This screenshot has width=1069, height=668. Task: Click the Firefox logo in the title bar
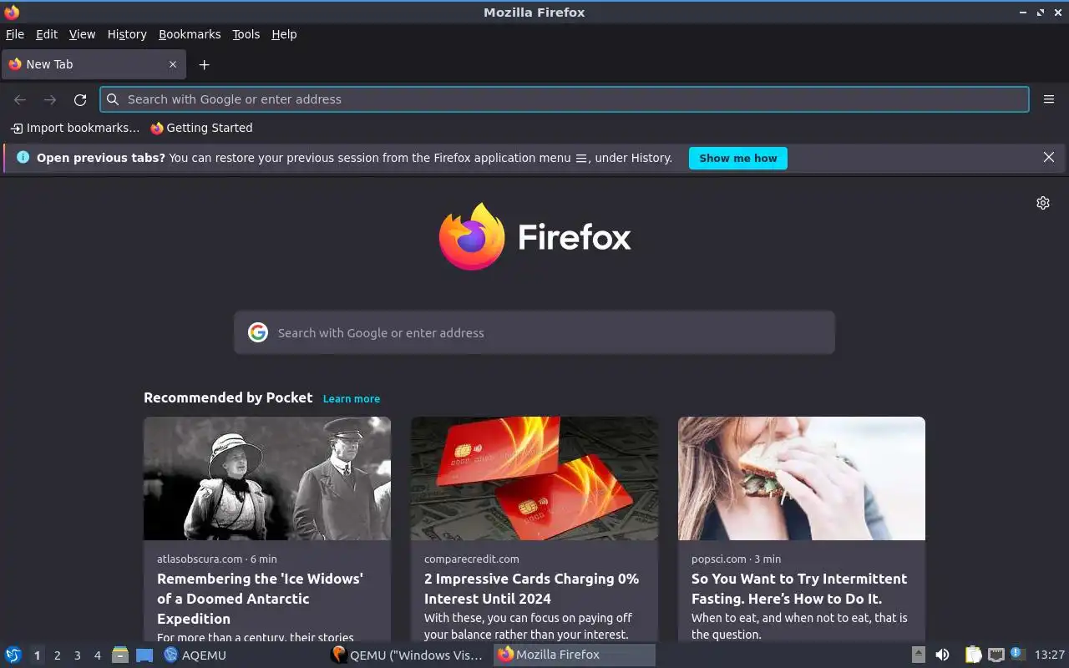(x=12, y=13)
